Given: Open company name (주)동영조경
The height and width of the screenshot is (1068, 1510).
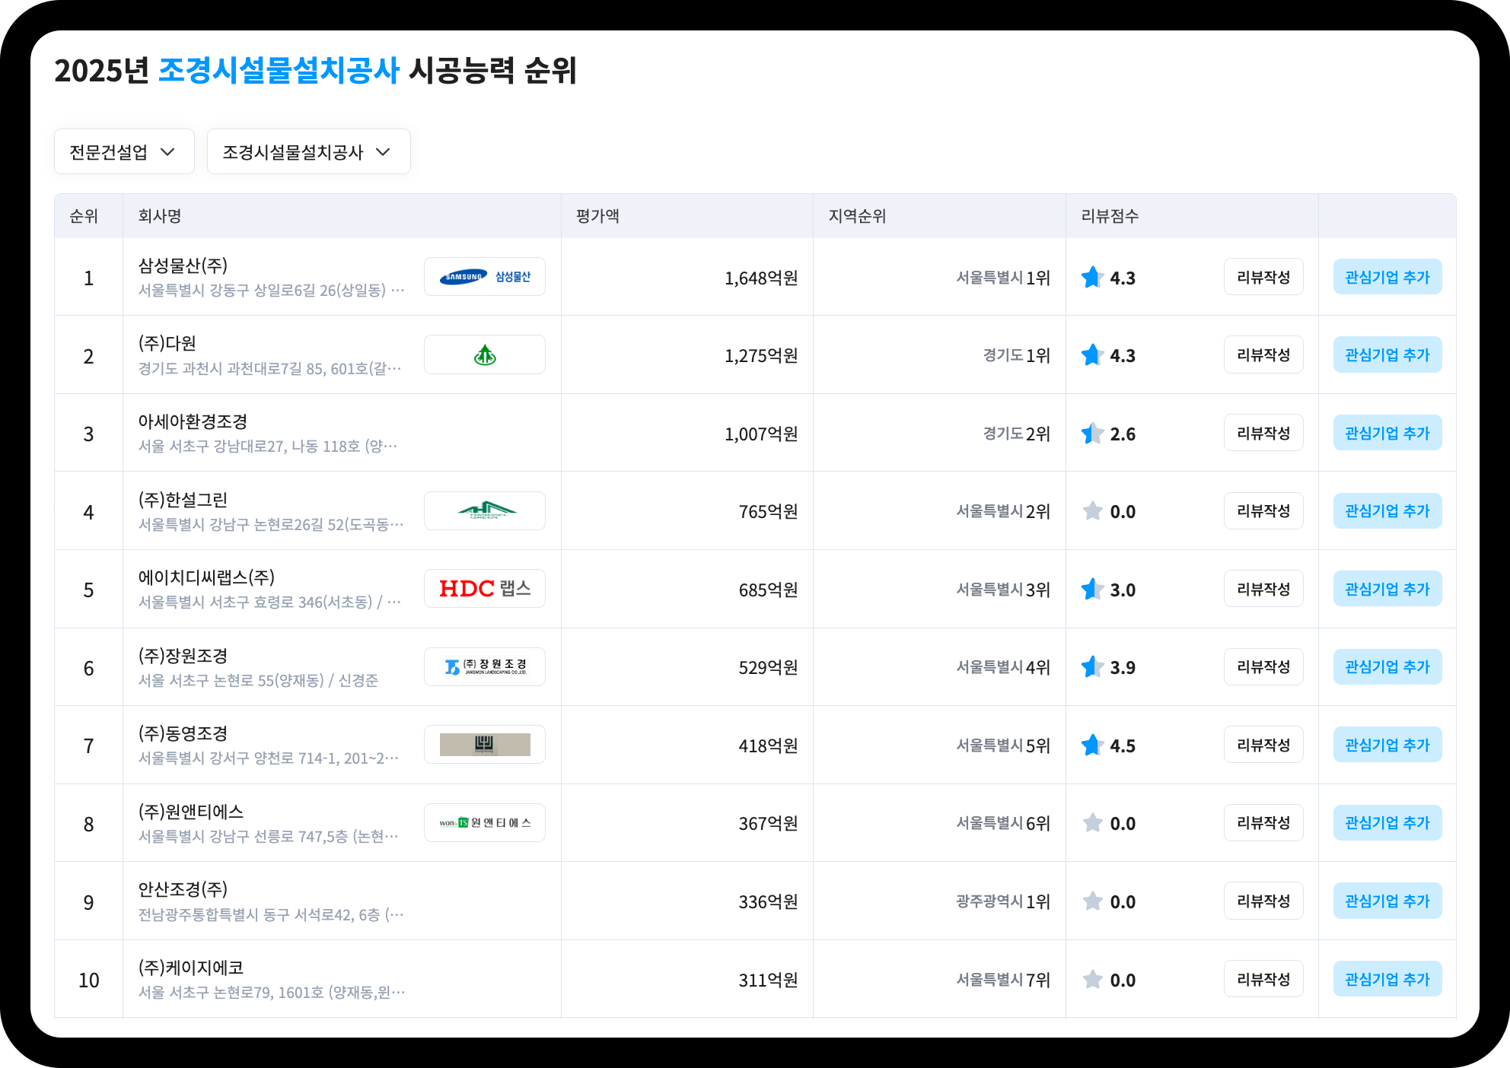Looking at the screenshot, I should pyautogui.click(x=183, y=733).
